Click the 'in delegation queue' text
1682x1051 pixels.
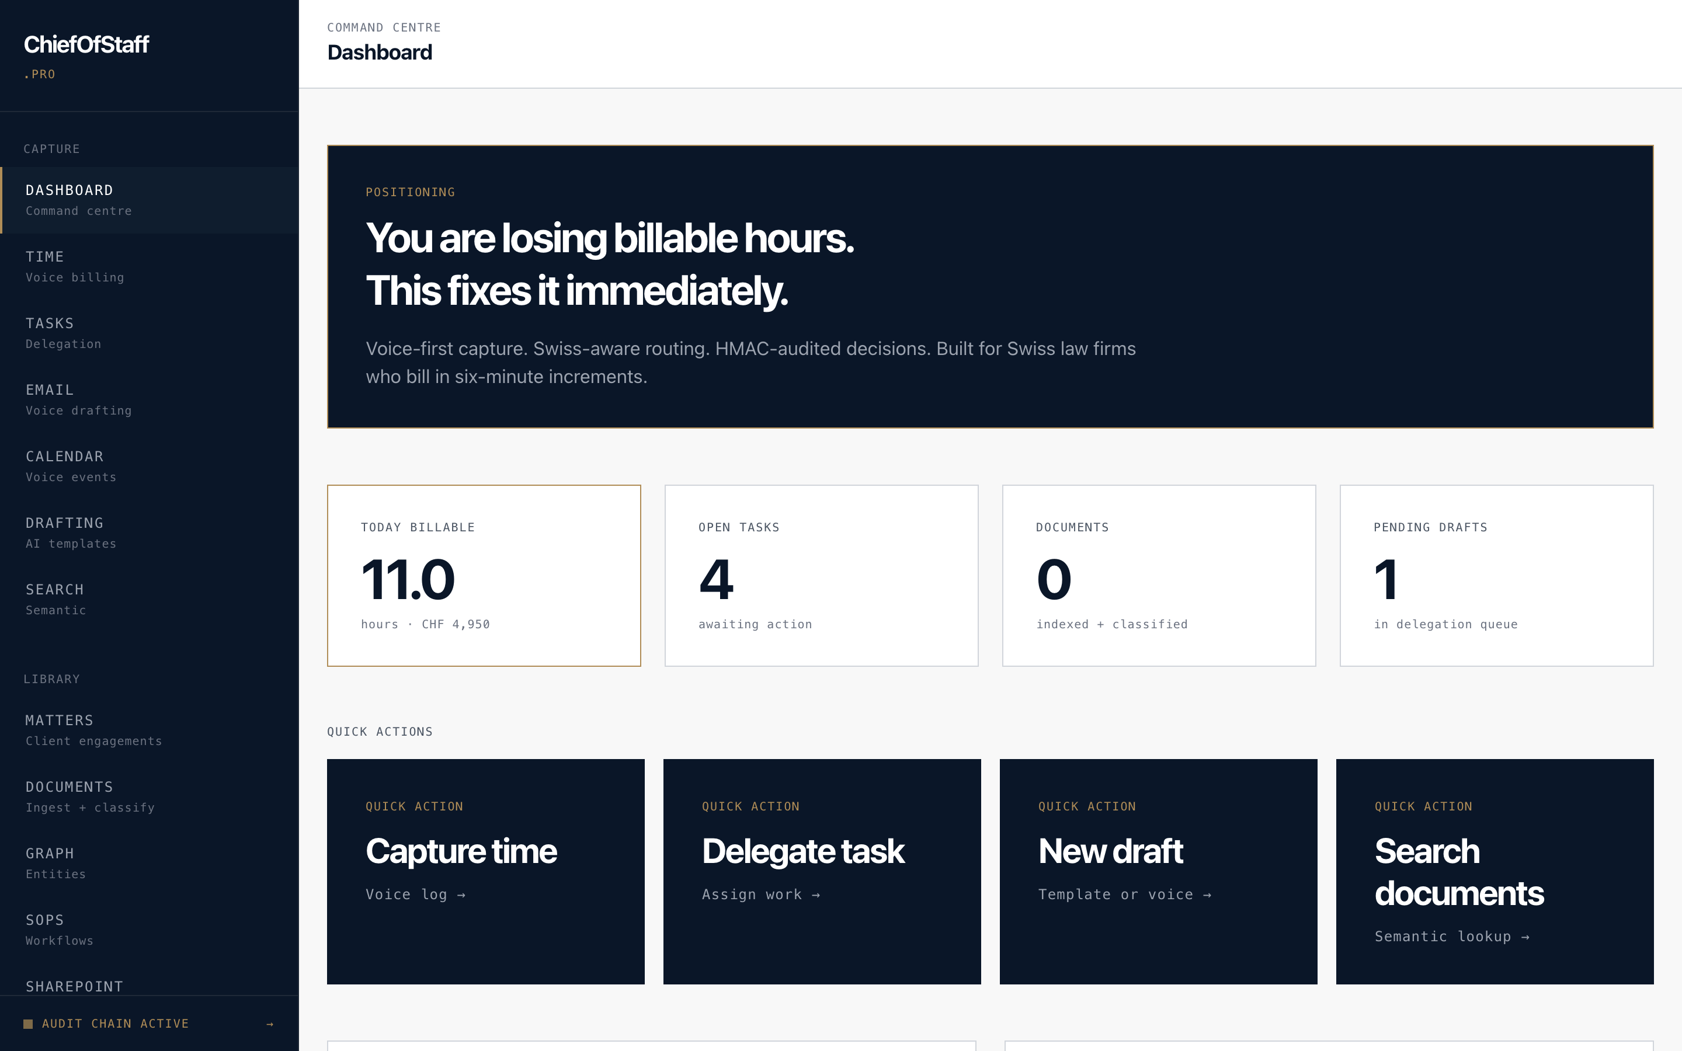1445,624
